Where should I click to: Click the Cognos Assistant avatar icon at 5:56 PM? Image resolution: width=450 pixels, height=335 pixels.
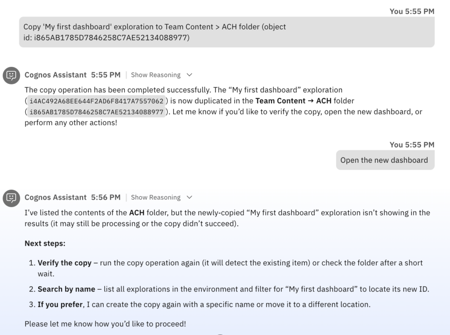coord(11,198)
